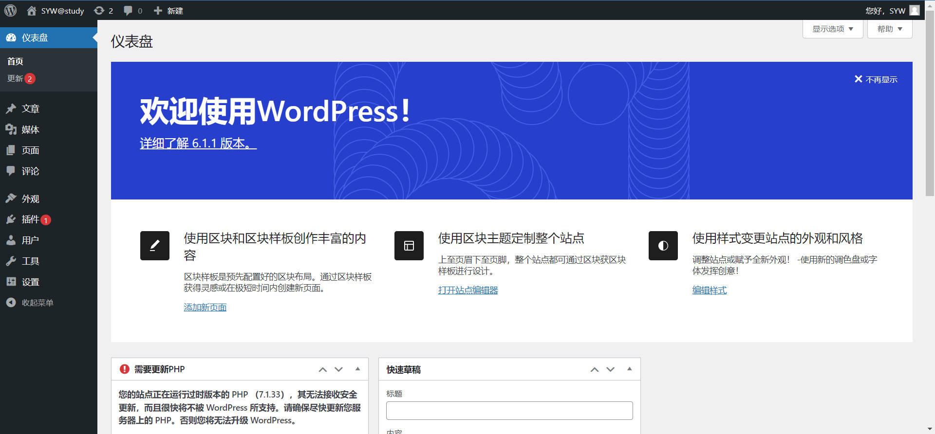The width and height of the screenshot is (935, 434).
Task: Open the 媒体 media menu
Action: [49, 129]
